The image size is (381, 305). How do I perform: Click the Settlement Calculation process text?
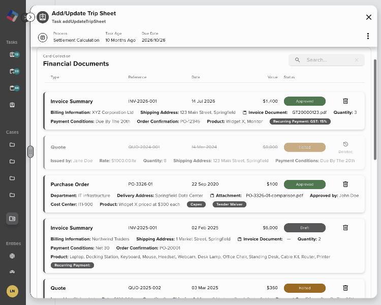click(x=76, y=40)
